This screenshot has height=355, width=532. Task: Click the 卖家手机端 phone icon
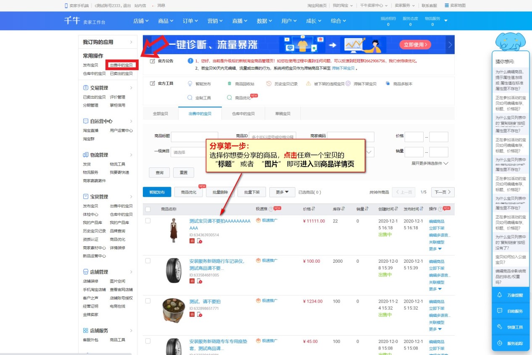click(x=66, y=5)
